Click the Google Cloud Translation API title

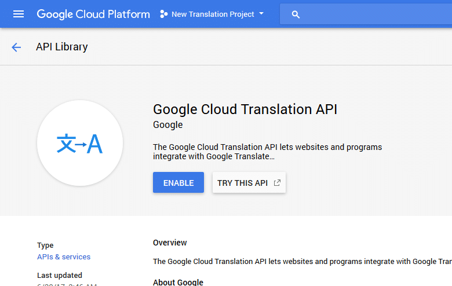(x=245, y=109)
